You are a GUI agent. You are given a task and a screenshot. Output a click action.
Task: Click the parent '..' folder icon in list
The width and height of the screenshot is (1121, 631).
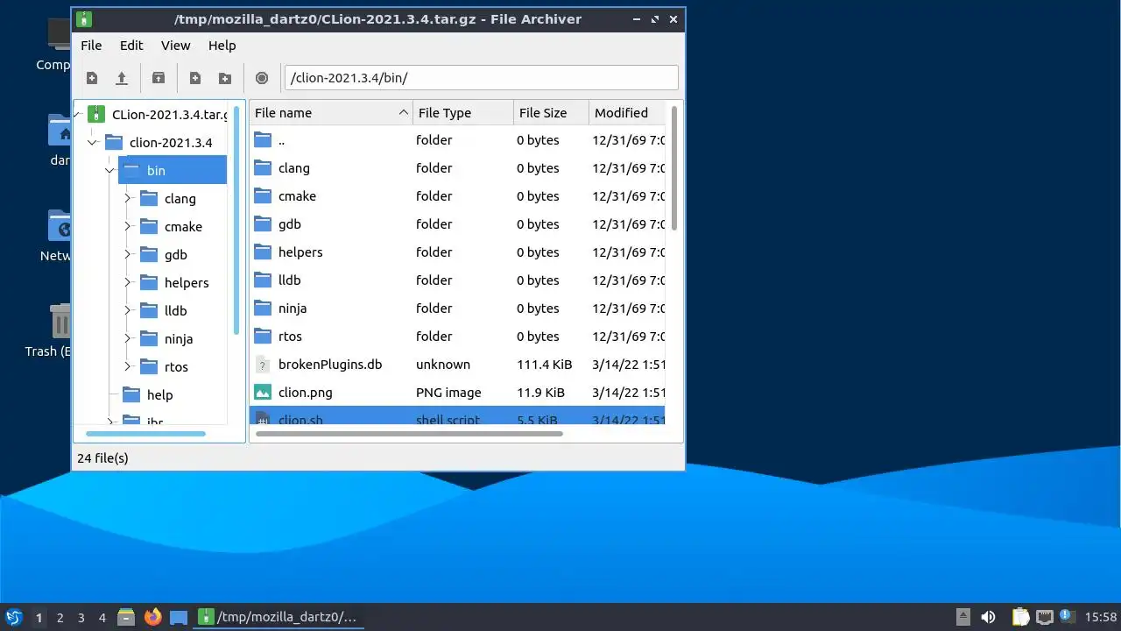pos(263,140)
